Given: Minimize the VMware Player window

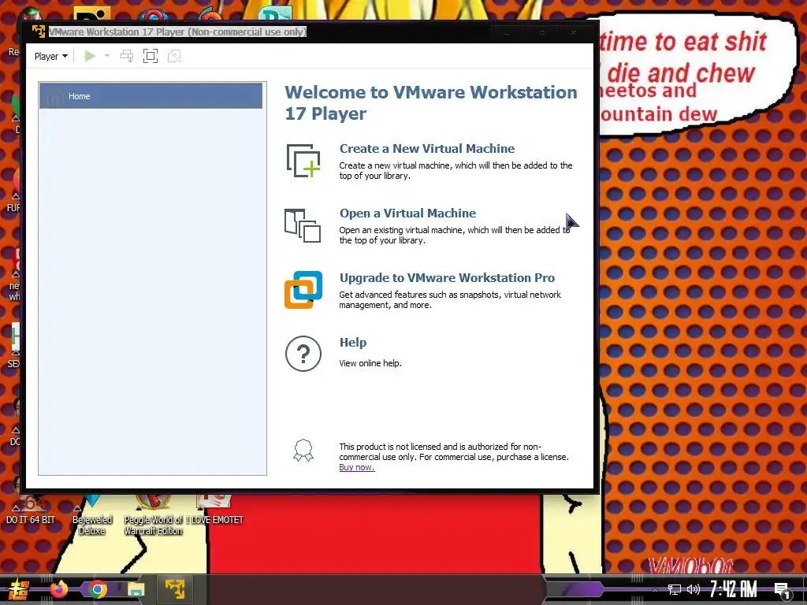Looking at the screenshot, I should 507,32.
